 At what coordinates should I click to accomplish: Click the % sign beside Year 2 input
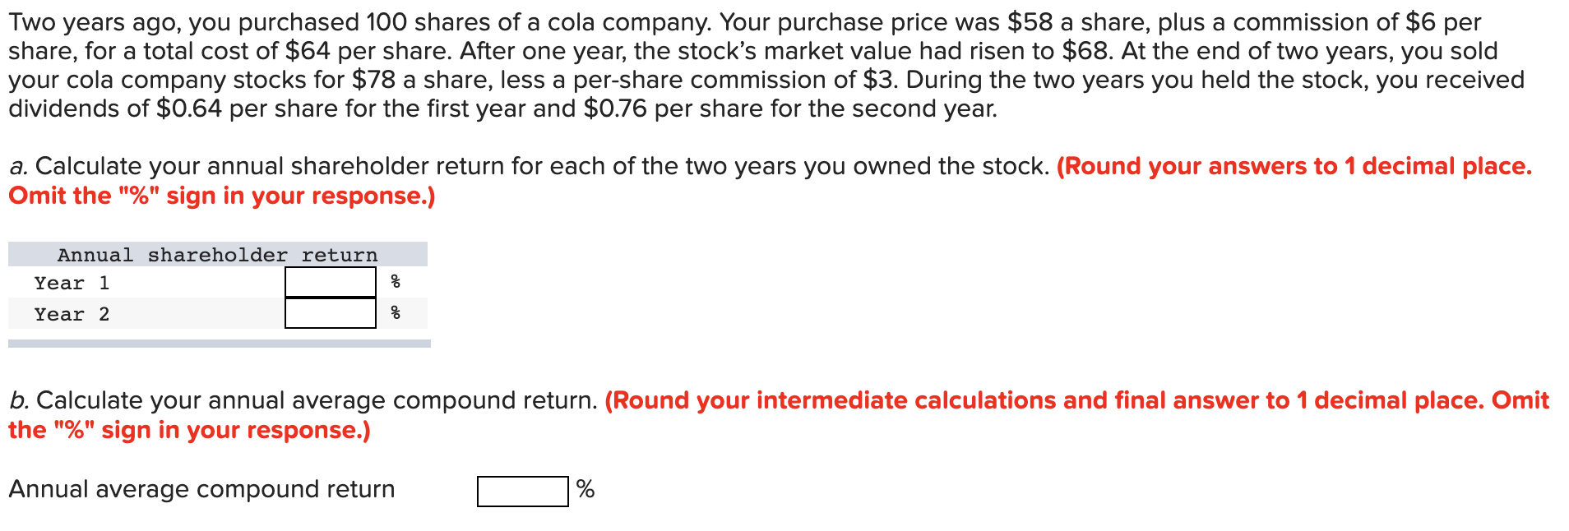tap(394, 313)
